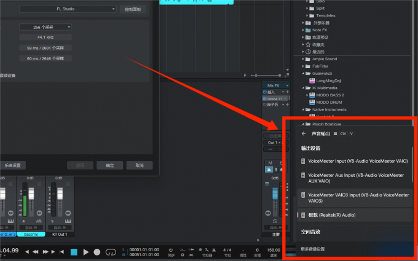Click the 确定 button in options dialog
This screenshot has width=418, height=261.
click(110, 165)
